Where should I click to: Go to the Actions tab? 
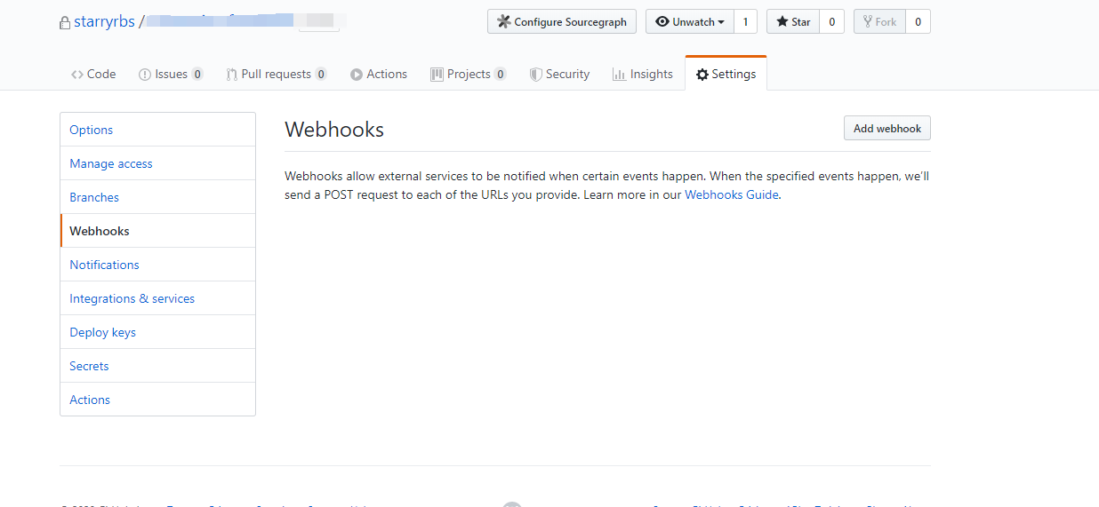point(379,75)
